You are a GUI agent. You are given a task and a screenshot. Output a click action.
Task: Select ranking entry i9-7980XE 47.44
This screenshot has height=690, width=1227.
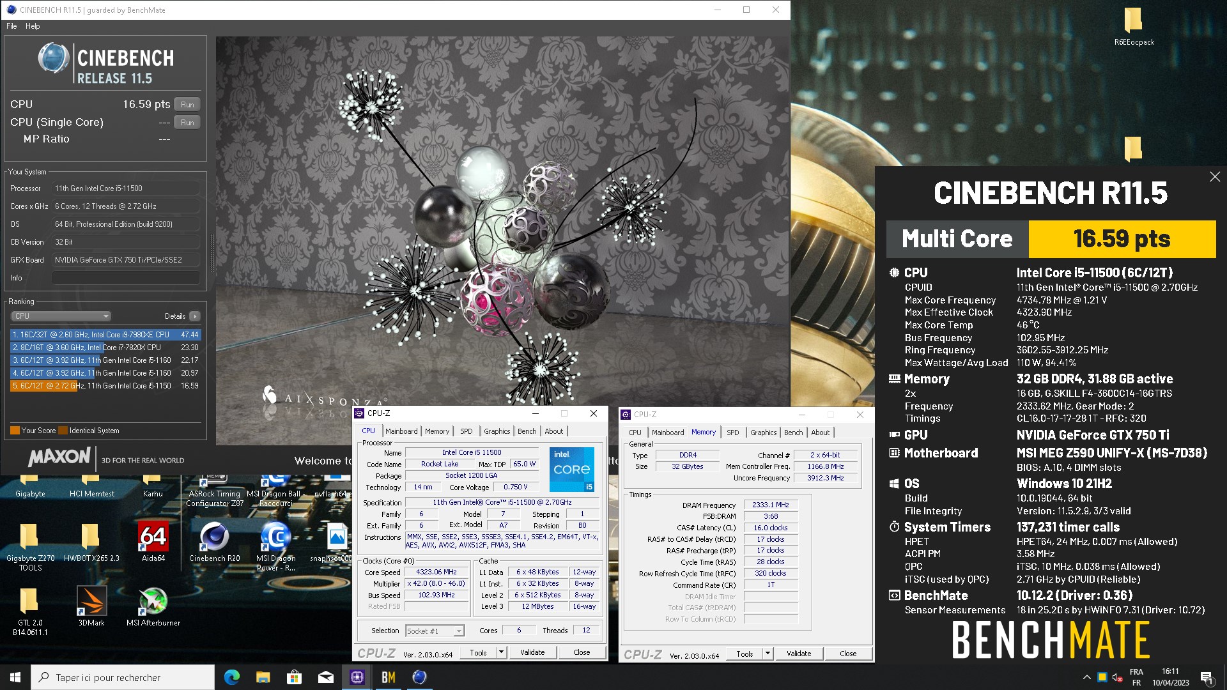pyautogui.click(x=105, y=335)
